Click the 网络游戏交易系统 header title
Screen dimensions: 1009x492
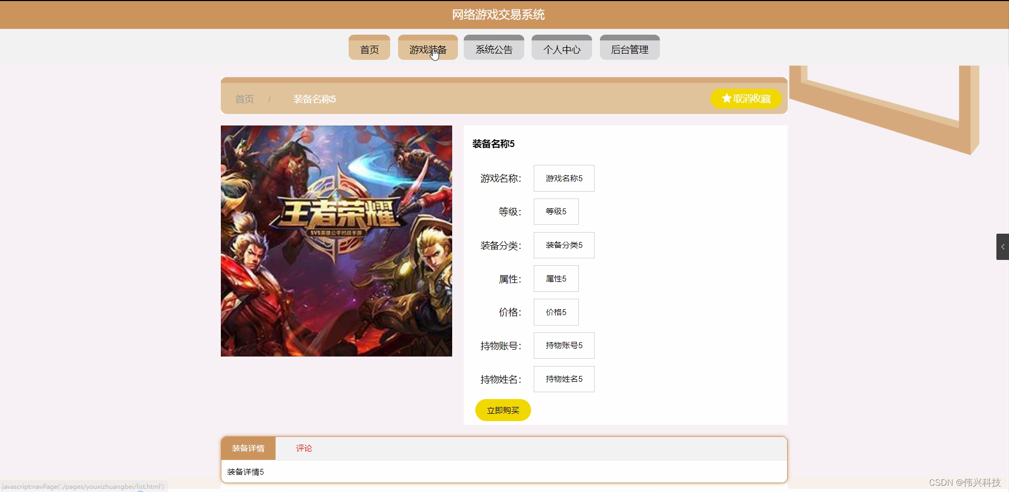(497, 14)
